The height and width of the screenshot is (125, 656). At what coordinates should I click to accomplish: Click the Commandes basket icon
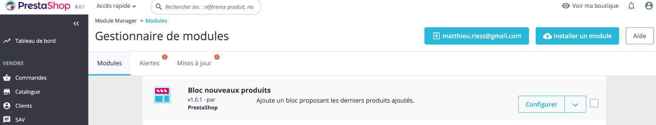7,78
